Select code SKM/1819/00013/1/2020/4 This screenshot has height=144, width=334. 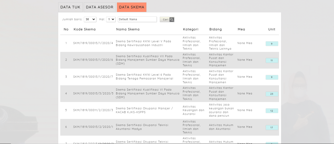93,43
